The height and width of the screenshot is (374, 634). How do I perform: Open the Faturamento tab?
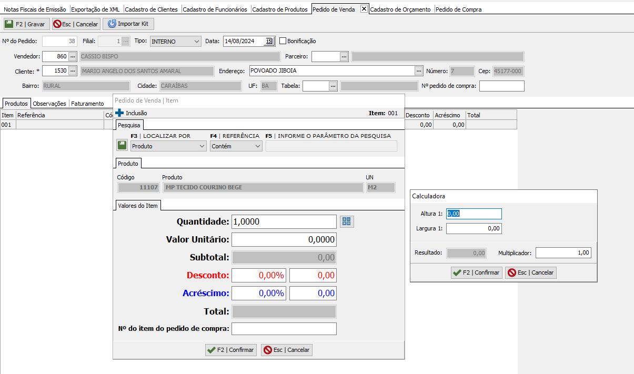pos(87,104)
